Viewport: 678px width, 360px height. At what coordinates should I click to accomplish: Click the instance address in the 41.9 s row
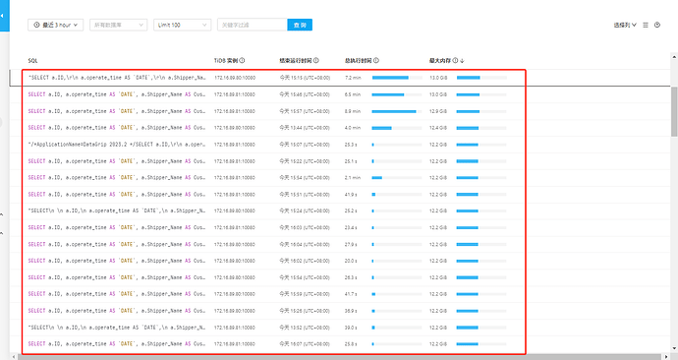(235, 195)
